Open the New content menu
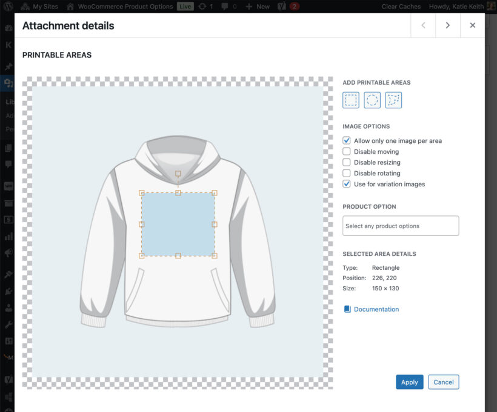 258,6
